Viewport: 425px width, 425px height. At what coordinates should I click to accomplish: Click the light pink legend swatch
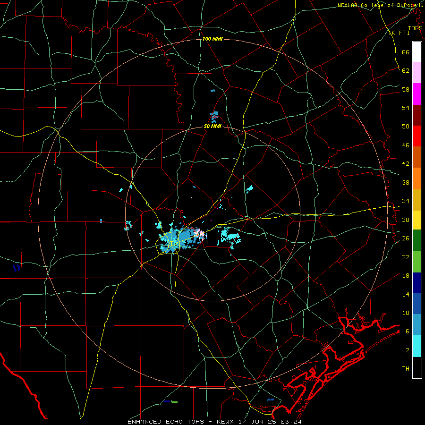coord(417,73)
